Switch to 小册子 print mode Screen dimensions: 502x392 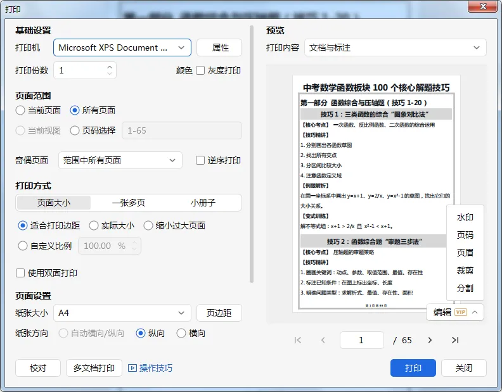(203, 203)
